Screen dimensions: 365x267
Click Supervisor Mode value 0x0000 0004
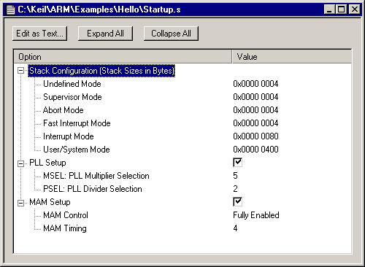pyautogui.click(x=255, y=97)
